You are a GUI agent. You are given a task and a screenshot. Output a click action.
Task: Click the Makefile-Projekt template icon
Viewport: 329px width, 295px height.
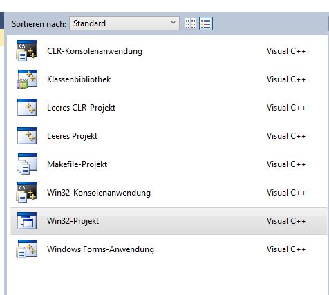(x=27, y=164)
